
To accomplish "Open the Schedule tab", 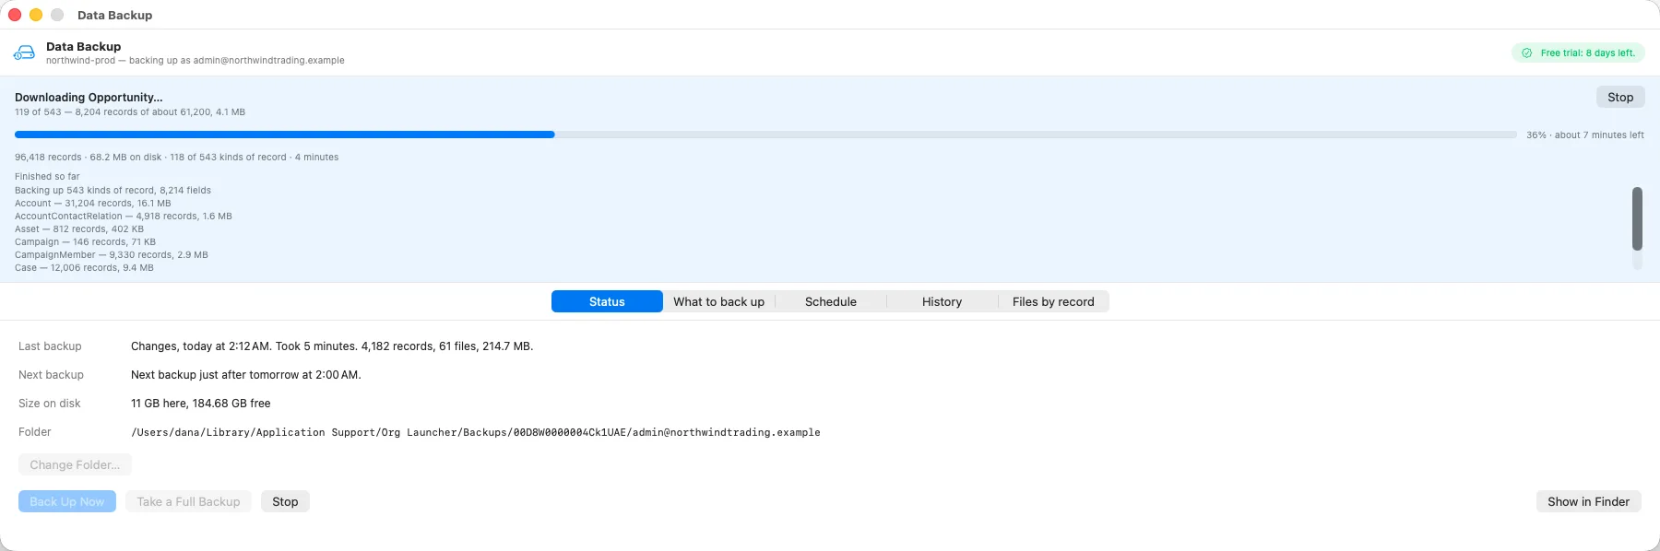I will 830,301.
